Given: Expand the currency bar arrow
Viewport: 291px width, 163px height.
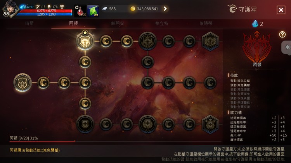Looking at the screenshot, I should 165,8.
